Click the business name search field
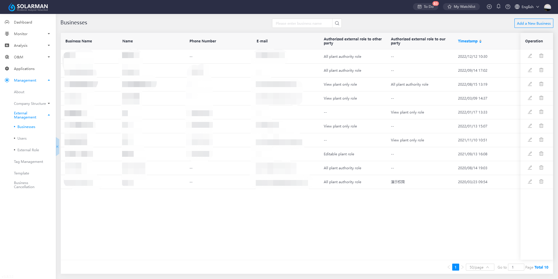 (302, 23)
